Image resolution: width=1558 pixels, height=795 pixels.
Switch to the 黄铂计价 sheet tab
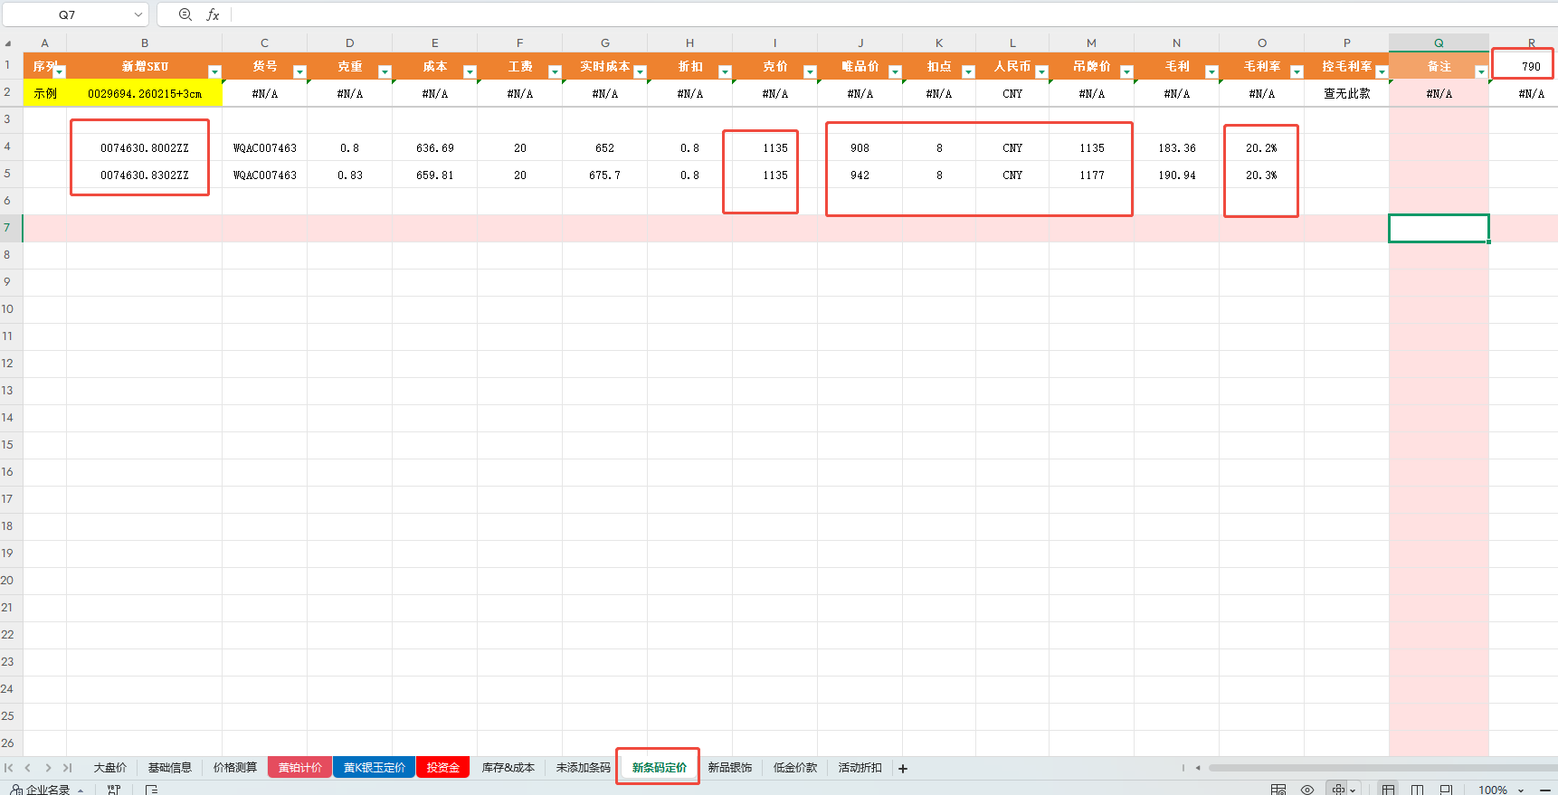[x=299, y=768]
